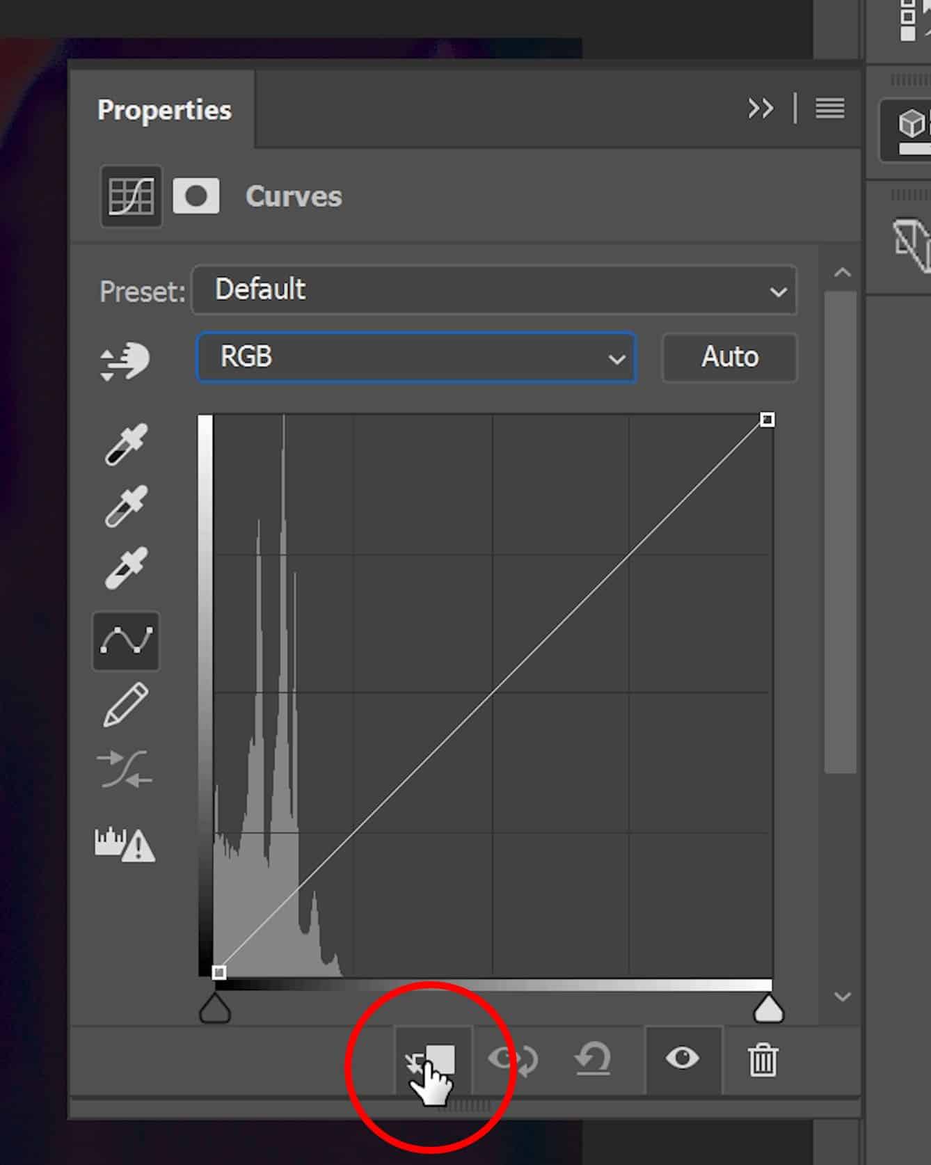
Task: Select the Curves adjustment icon
Action: (x=131, y=196)
